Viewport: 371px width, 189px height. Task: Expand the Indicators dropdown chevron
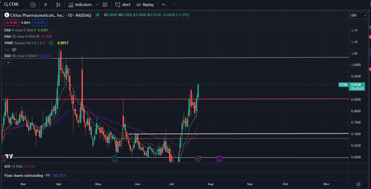[97, 5]
